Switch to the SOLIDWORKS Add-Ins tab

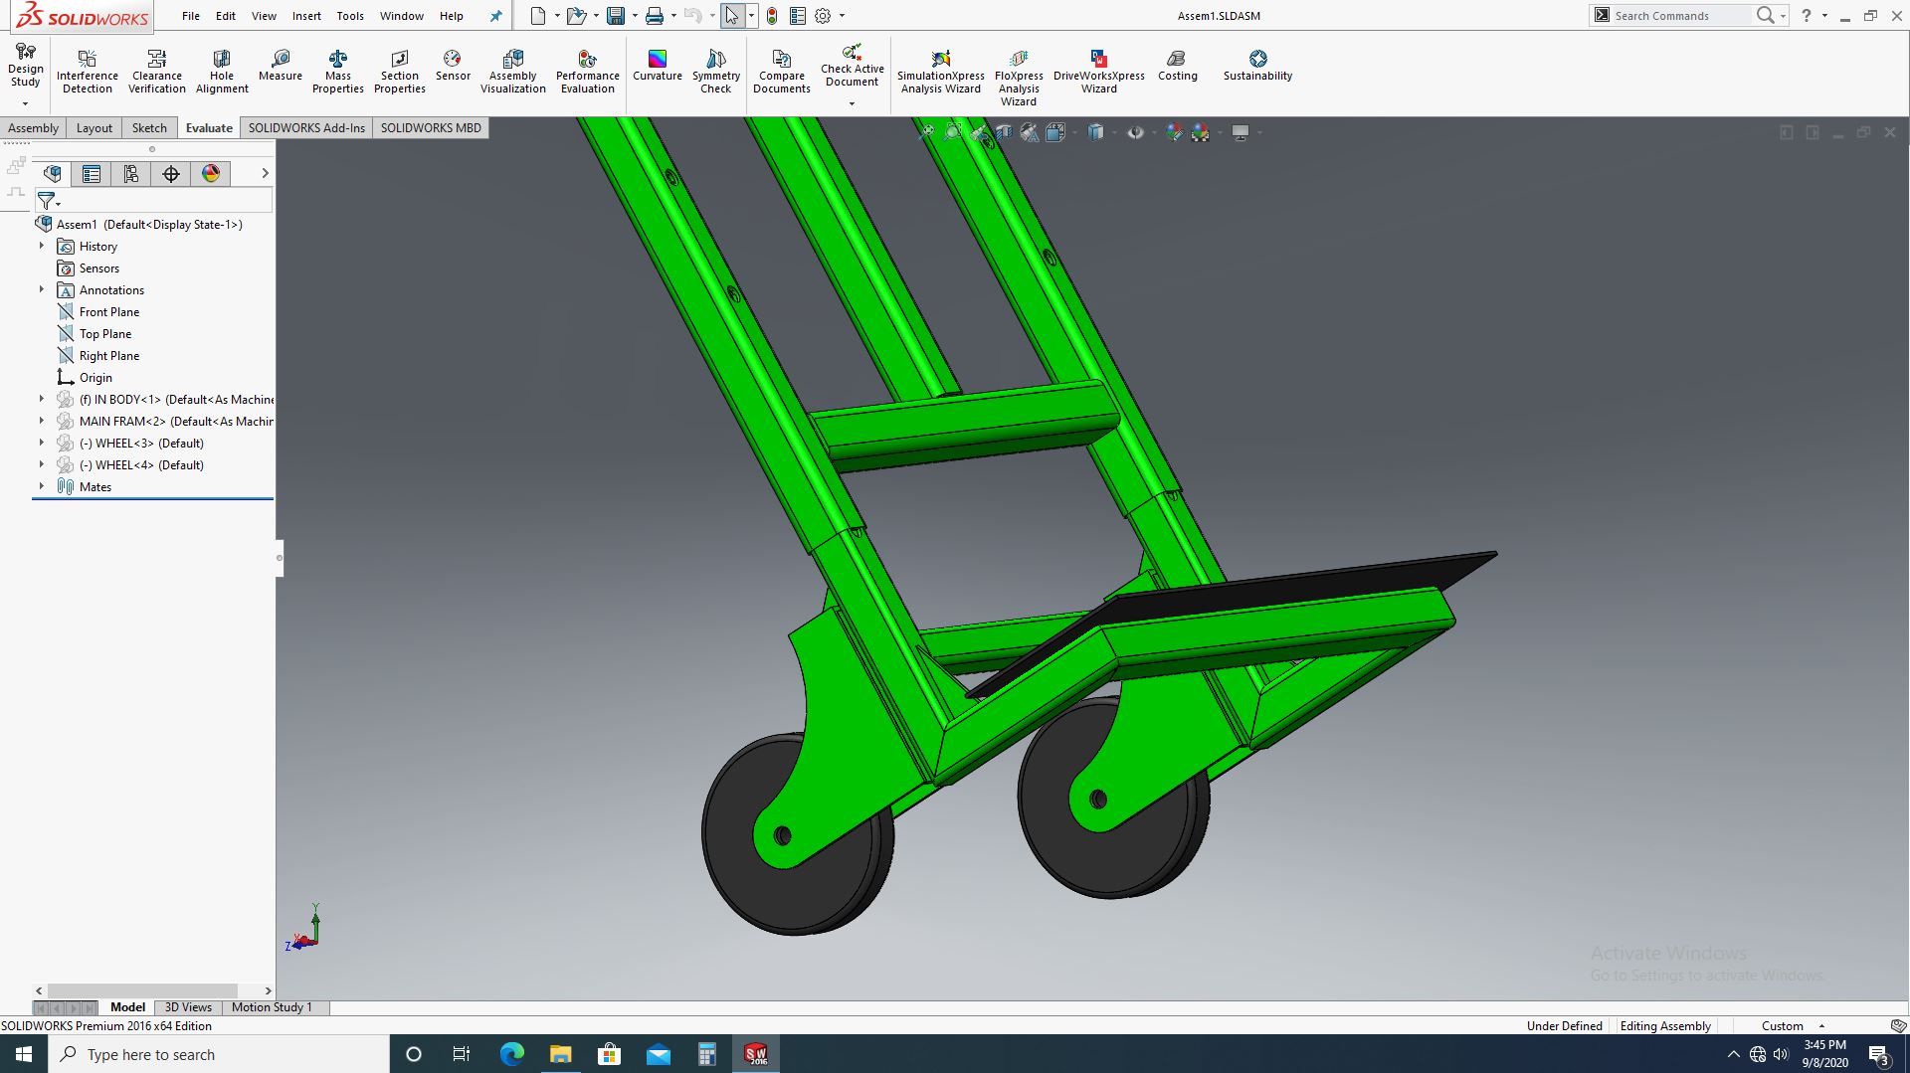point(306,128)
